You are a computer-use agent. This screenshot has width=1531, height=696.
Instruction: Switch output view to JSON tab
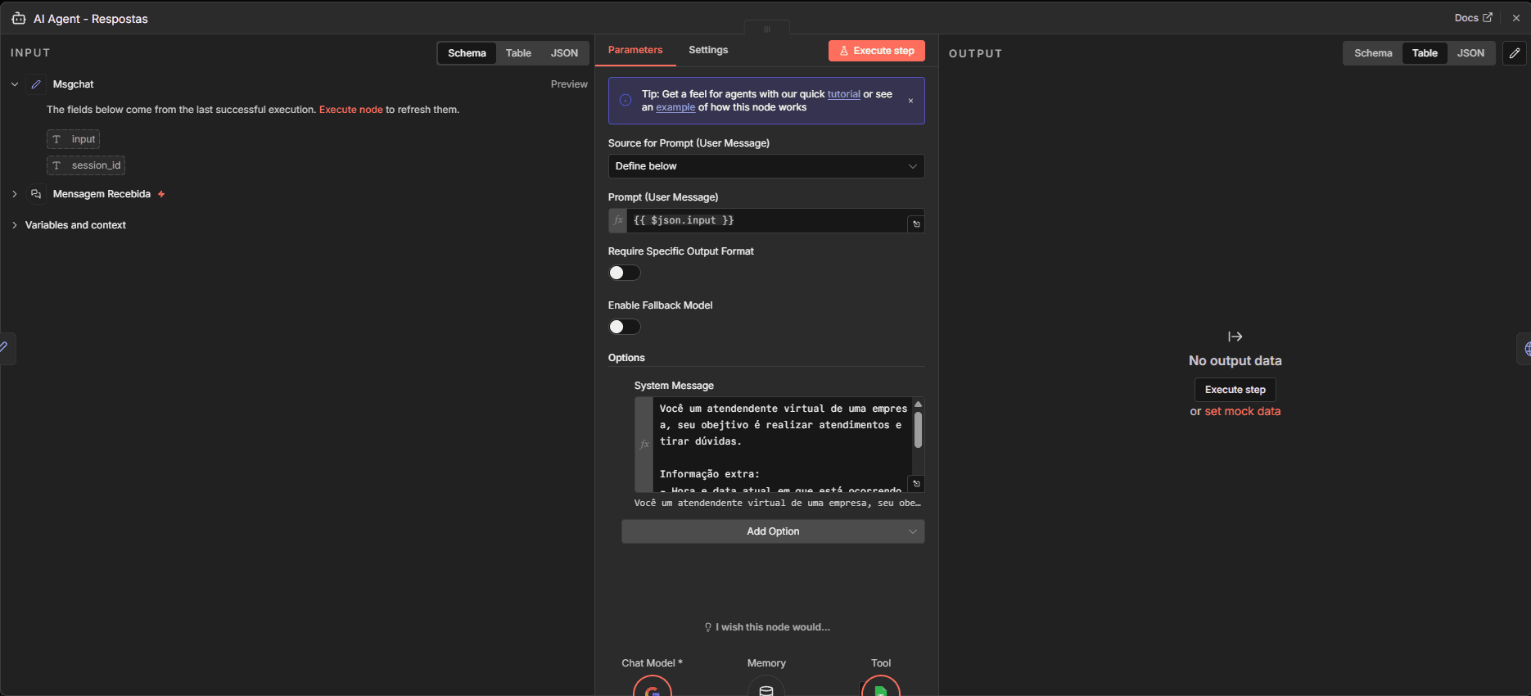tap(1470, 53)
